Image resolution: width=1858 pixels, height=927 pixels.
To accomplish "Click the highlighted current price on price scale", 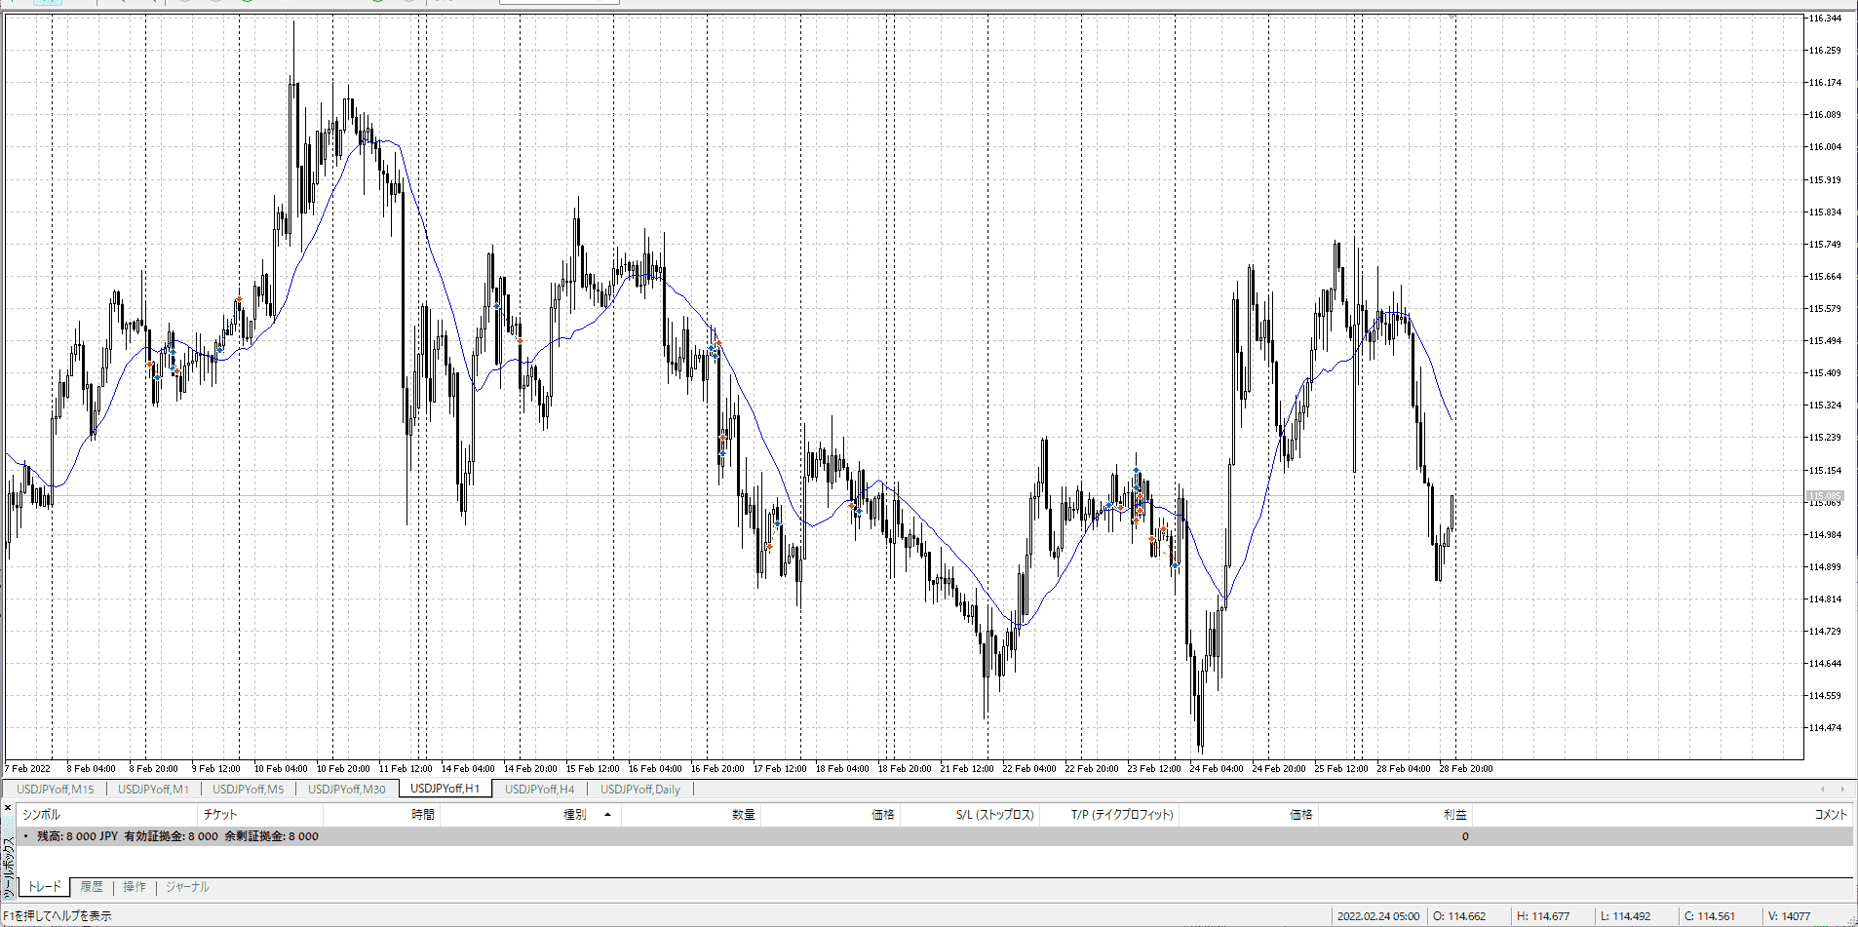I will (x=1825, y=496).
